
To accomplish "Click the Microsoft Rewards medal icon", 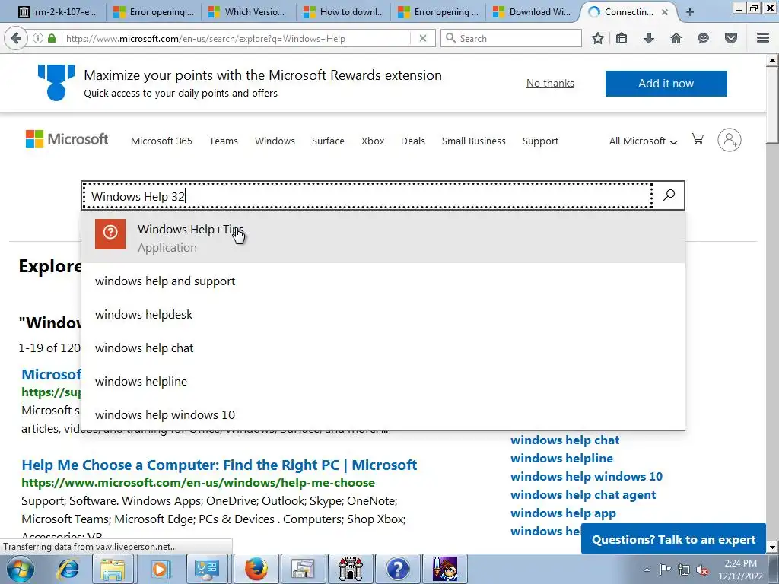I will (56, 82).
